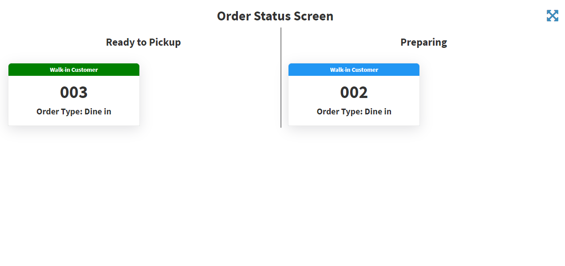Click "Walk-in" in the green card header
The width and height of the screenshot is (565, 266).
[60, 70]
